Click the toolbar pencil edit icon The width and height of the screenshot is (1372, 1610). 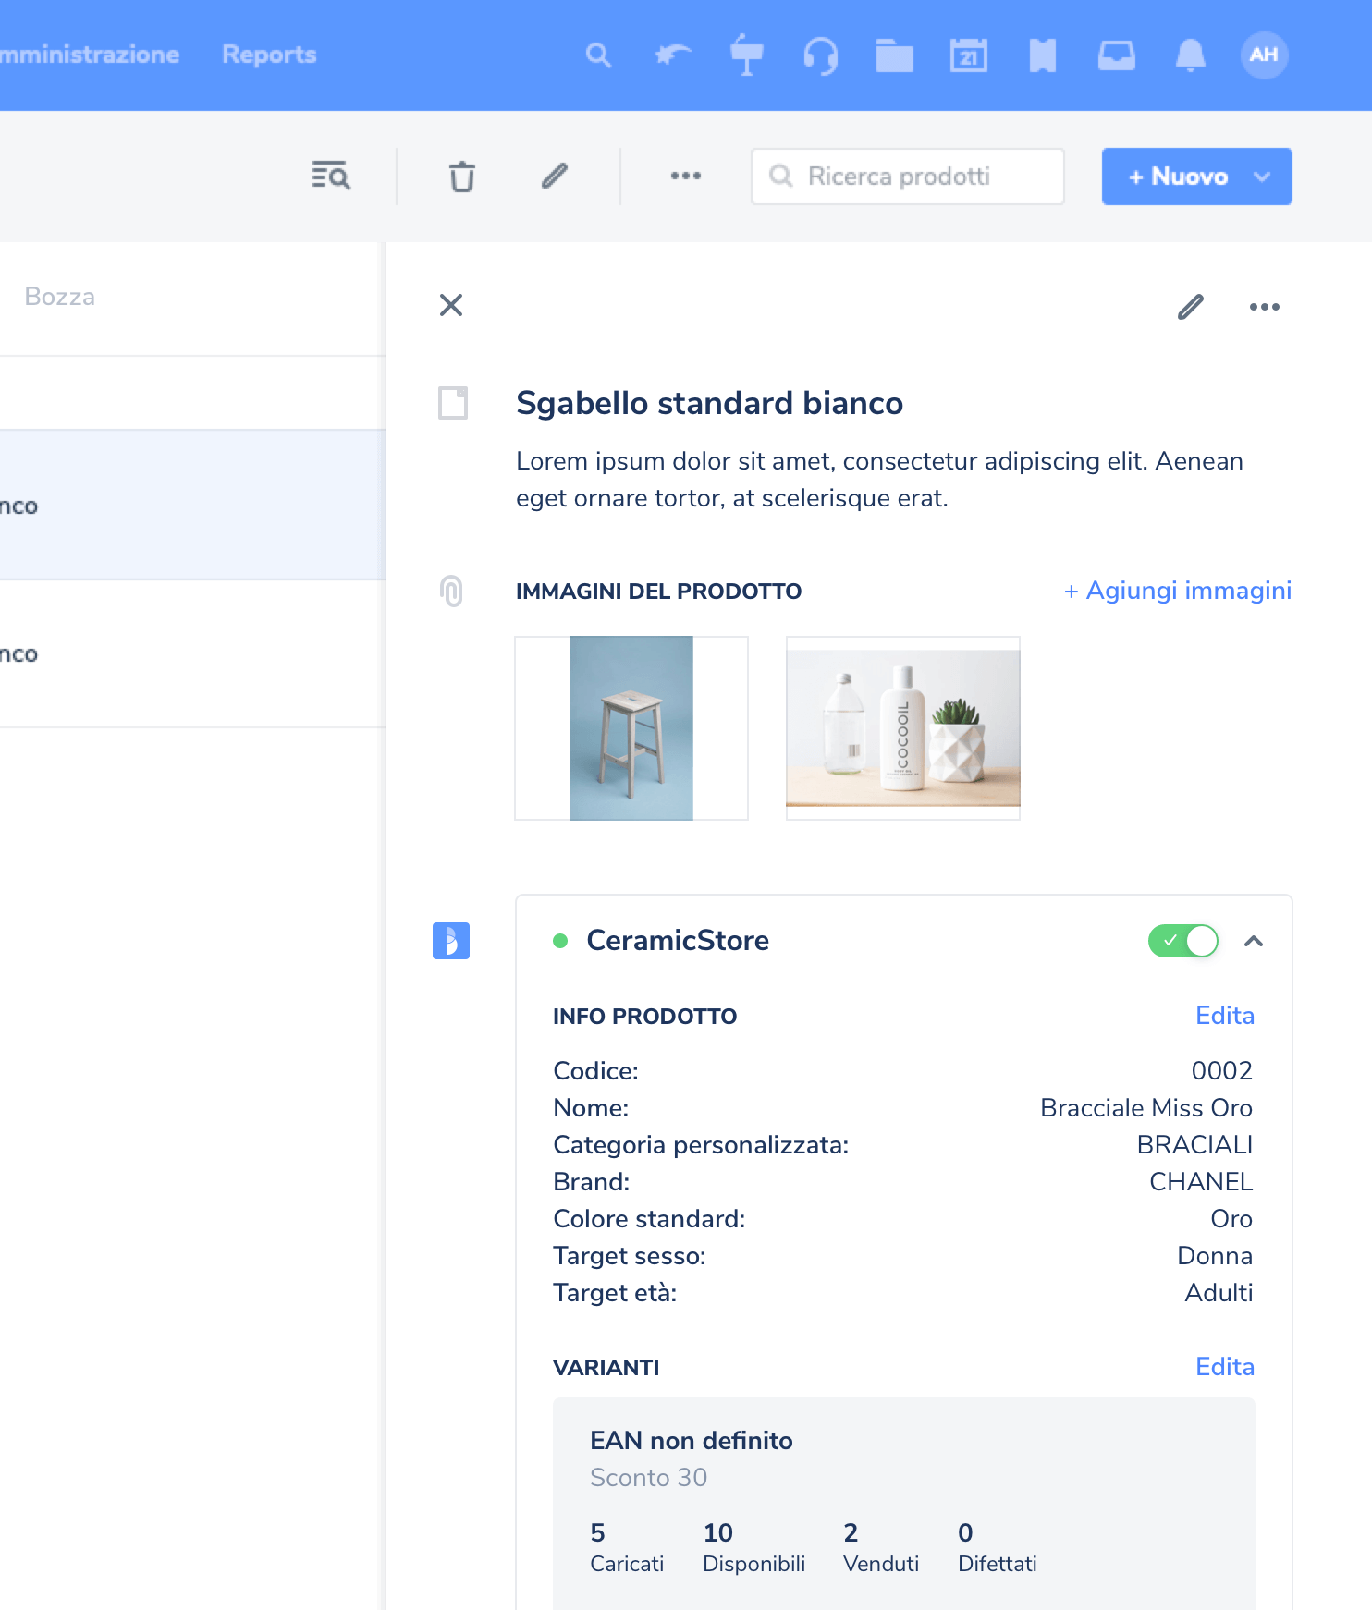point(554,176)
